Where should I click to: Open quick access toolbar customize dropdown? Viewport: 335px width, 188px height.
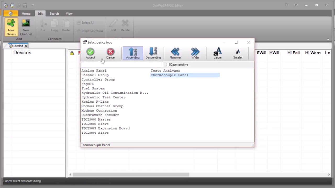point(33,5)
